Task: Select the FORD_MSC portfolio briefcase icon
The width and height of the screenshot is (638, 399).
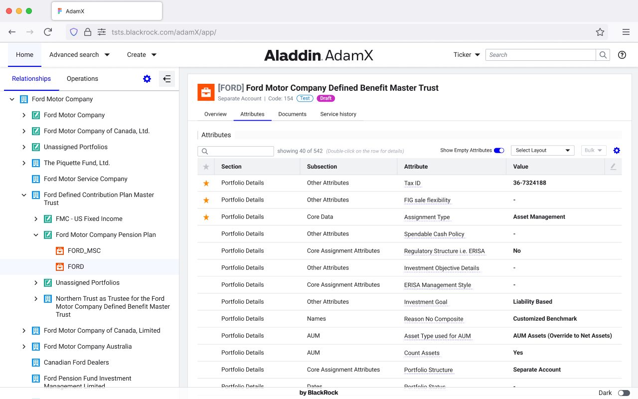Action: click(60, 251)
